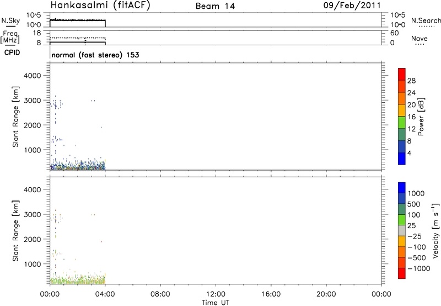Click the -100 label on Velocity colorbar
This screenshot has height=306, width=441.
[417, 247]
